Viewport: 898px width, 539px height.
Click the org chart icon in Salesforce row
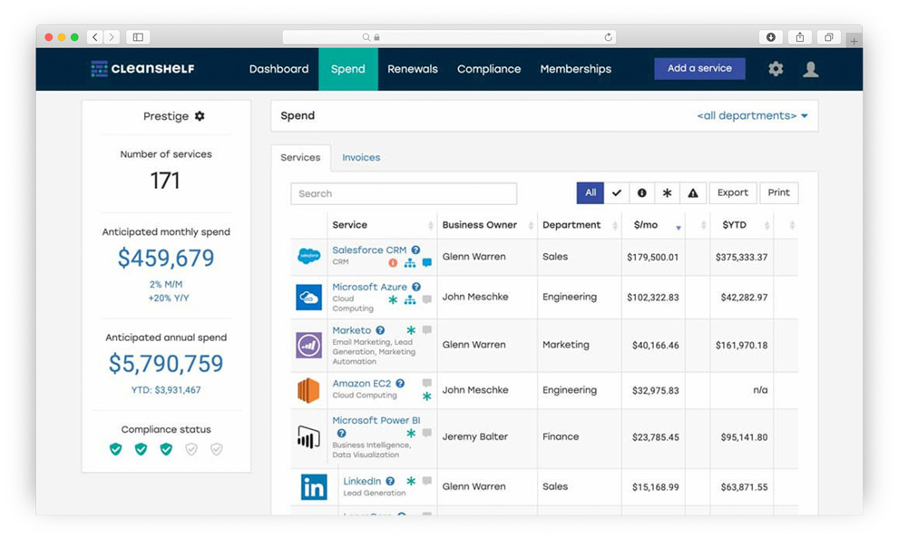410,263
